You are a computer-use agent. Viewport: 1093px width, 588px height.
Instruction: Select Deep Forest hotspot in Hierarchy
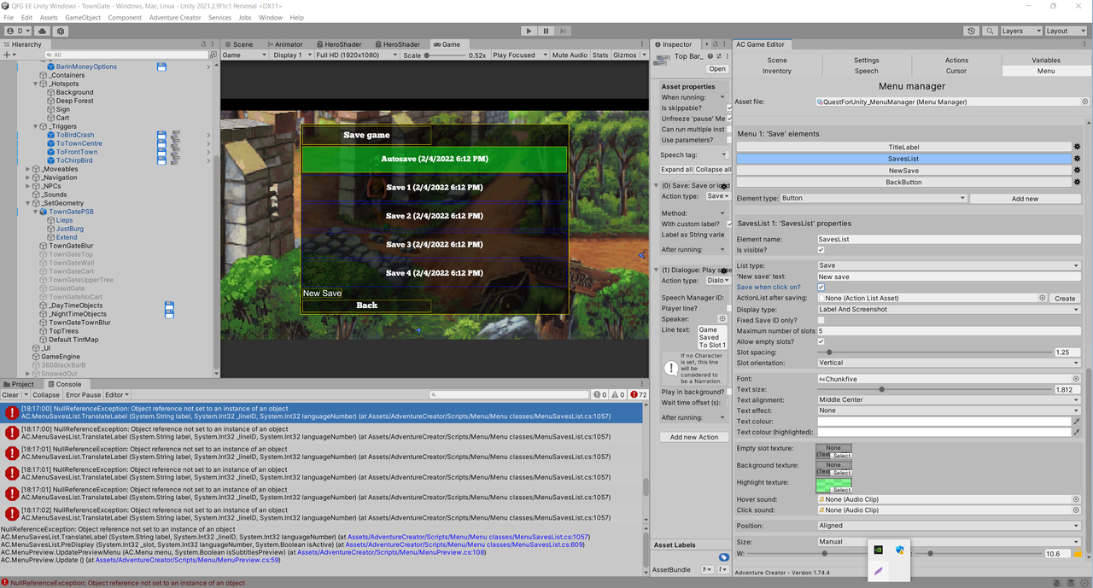tap(75, 101)
